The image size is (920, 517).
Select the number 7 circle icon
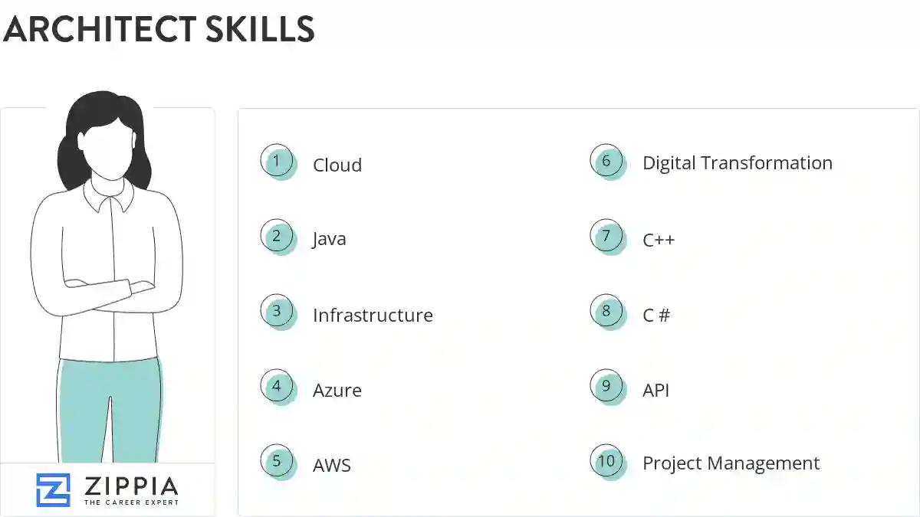coord(606,237)
